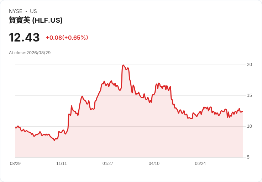Image resolution: width=262 pixels, height=182 pixels.
Task: Click the 12.43 current price
Action: (25, 38)
